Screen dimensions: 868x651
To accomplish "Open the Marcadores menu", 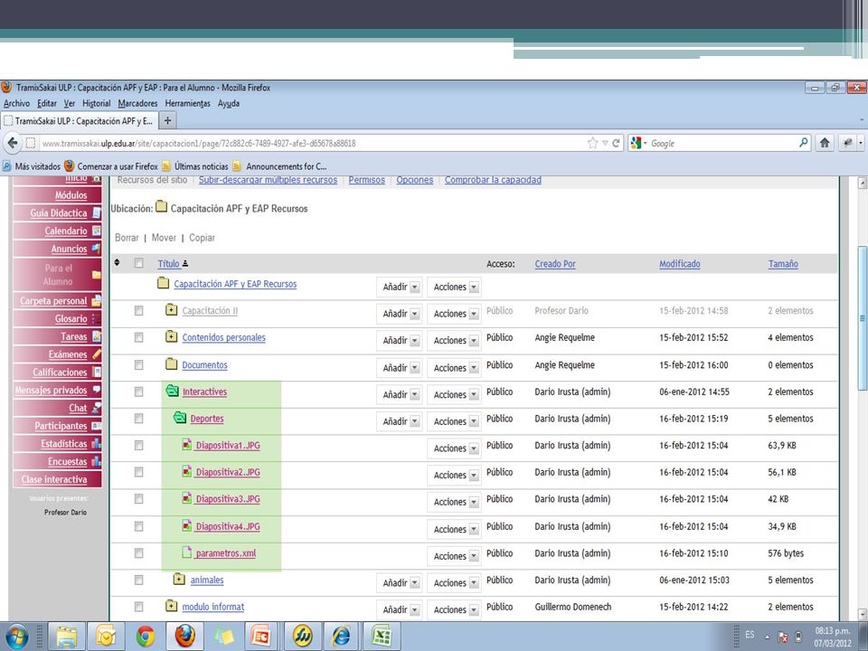I will point(137,103).
